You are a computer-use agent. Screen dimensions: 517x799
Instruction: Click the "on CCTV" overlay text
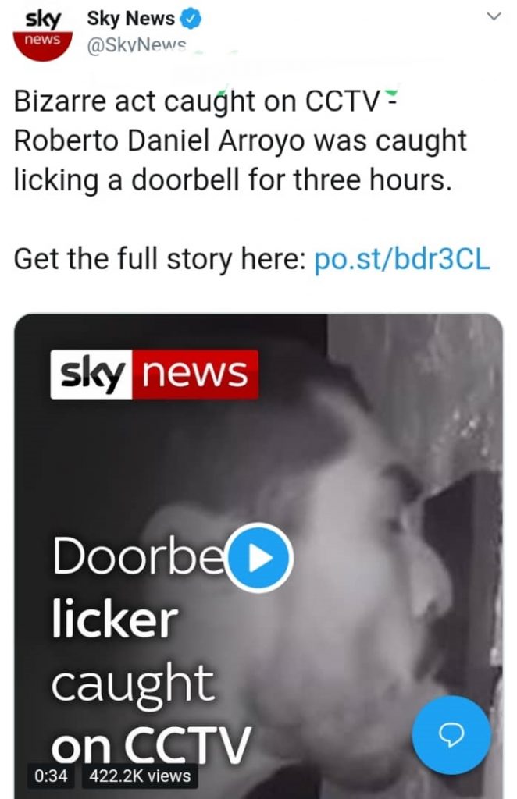tap(151, 744)
